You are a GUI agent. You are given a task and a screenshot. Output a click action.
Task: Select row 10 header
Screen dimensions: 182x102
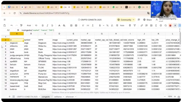(5, 65)
